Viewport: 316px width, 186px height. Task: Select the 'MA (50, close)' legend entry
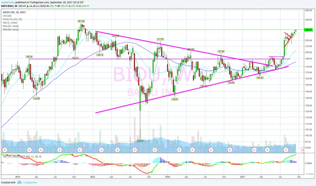[11, 29]
